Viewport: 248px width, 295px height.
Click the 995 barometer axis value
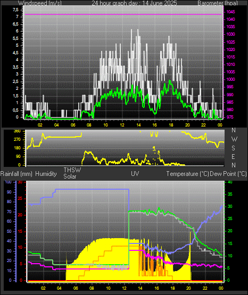[230, 87]
